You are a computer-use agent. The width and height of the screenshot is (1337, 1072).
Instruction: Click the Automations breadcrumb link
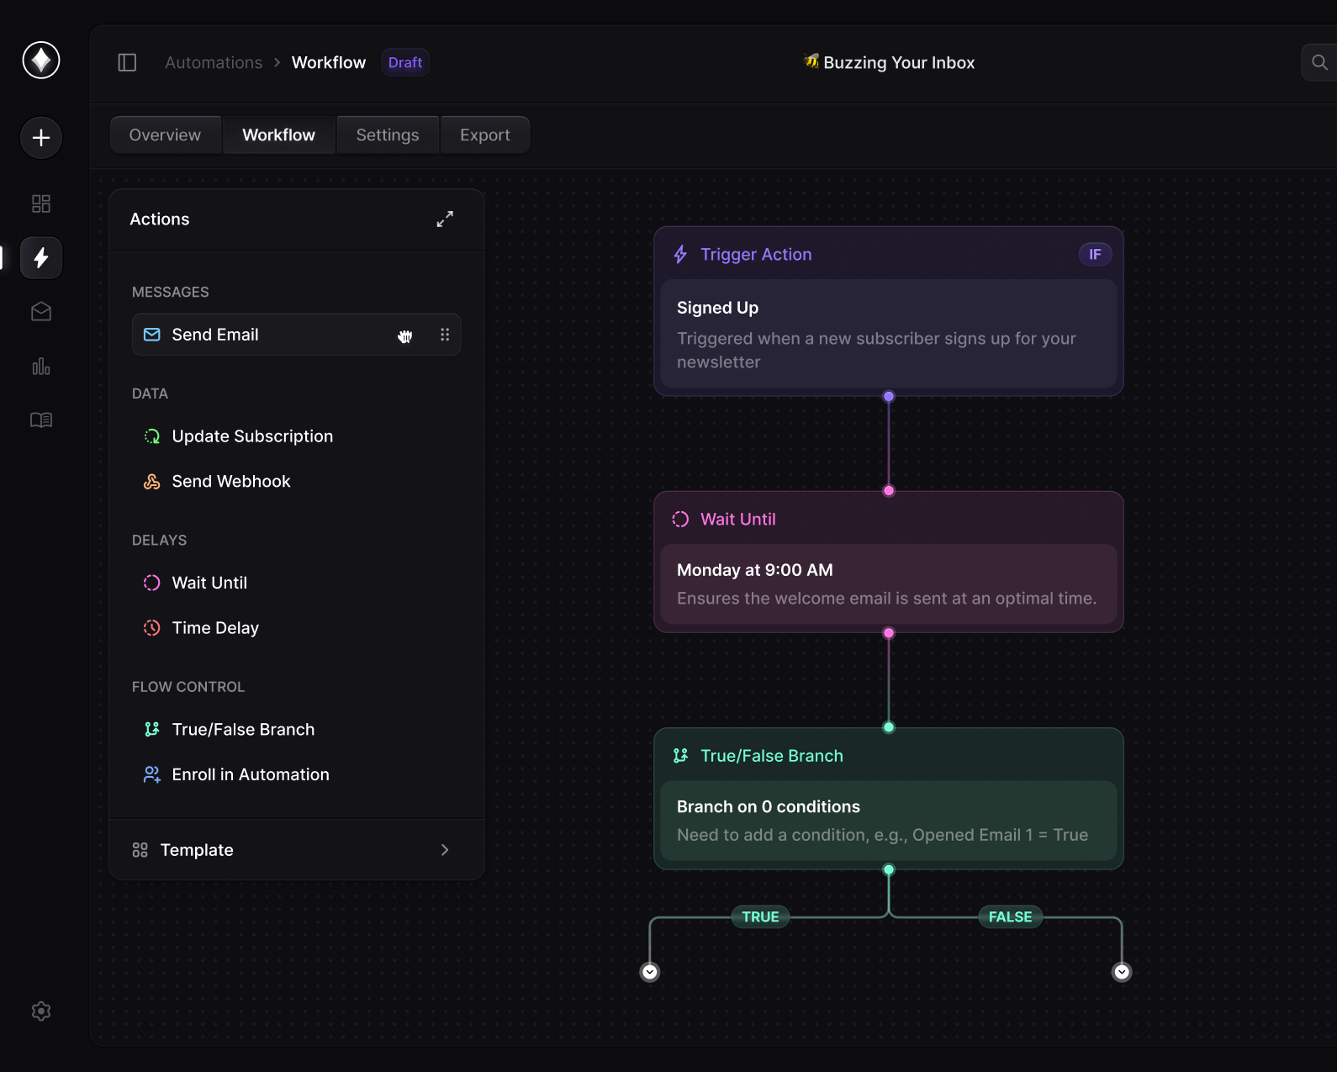tap(214, 63)
